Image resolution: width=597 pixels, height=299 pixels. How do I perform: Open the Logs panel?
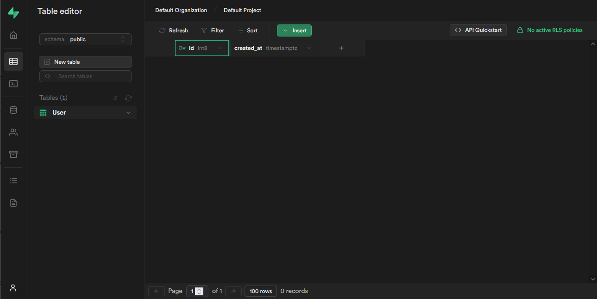pos(13,180)
